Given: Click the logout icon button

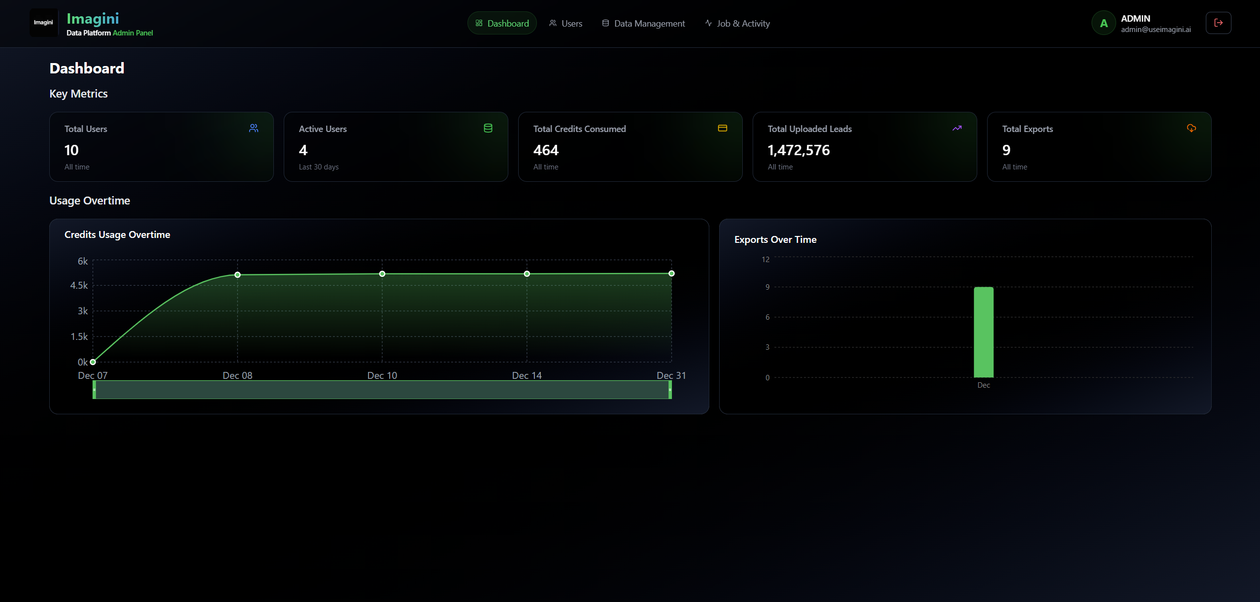Looking at the screenshot, I should pos(1218,23).
